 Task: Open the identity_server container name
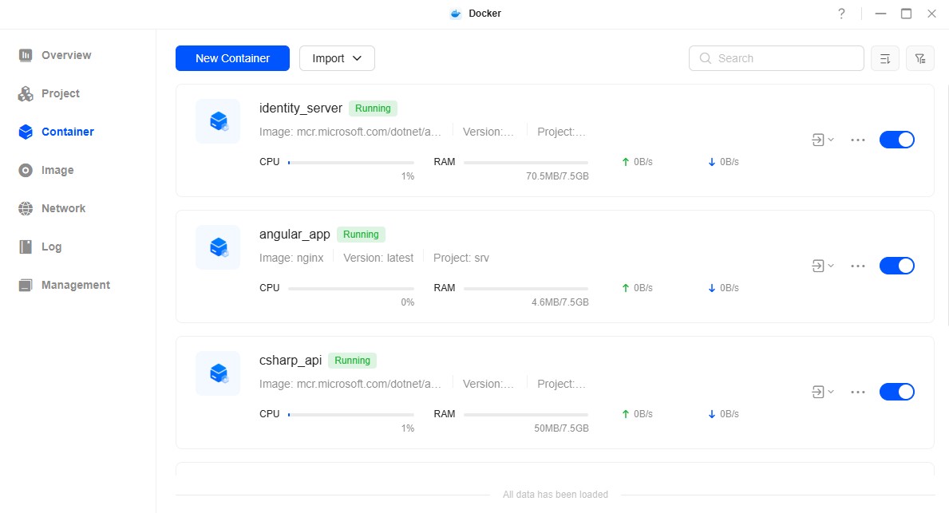point(301,108)
